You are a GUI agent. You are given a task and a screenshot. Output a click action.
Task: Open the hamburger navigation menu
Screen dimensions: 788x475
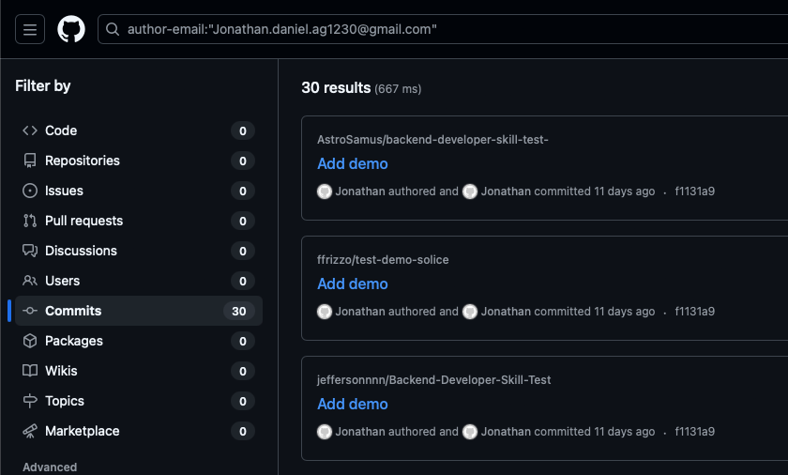(30, 29)
